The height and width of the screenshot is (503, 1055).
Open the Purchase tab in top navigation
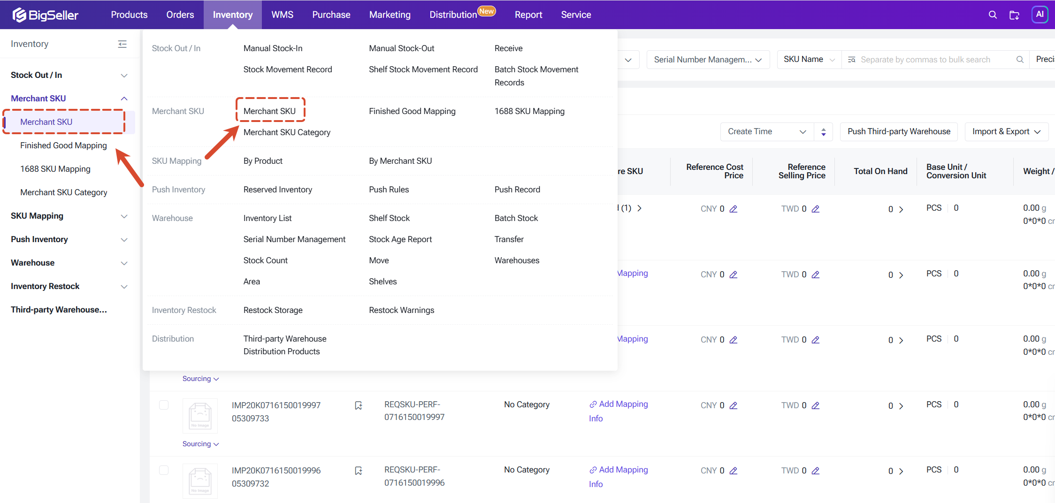pyautogui.click(x=331, y=15)
